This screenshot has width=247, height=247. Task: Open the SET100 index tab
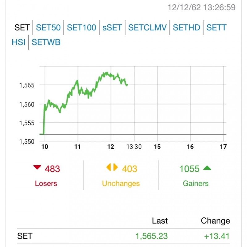(82, 27)
